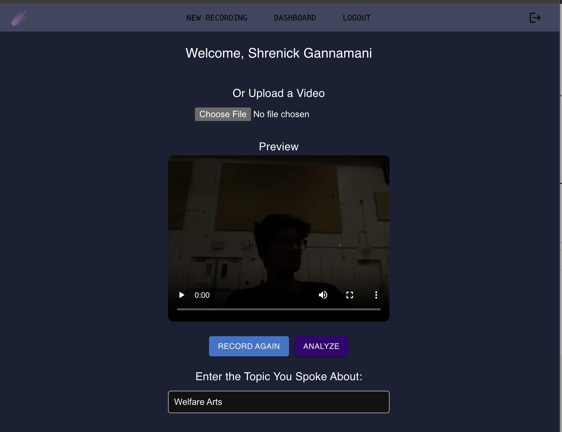The image size is (562, 432).
Task: Focus the topic field containing Welfare Arts
Action: pyautogui.click(x=279, y=402)
